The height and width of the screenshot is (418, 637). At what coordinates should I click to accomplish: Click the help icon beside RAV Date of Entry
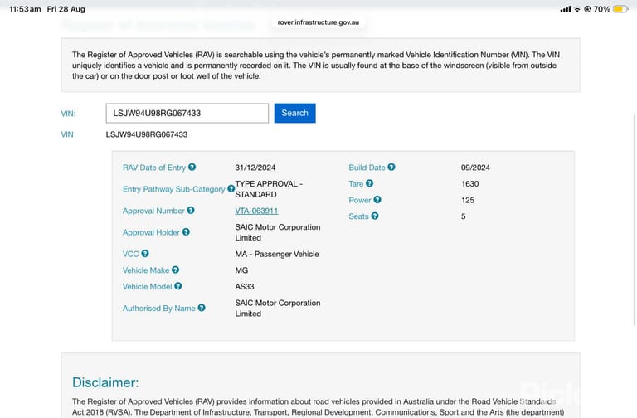pyautogui.click(x=192, y=167)
